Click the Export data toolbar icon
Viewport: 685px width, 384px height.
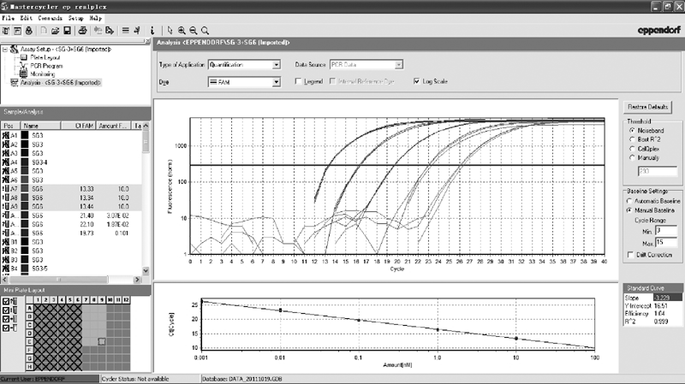point(110,31)
